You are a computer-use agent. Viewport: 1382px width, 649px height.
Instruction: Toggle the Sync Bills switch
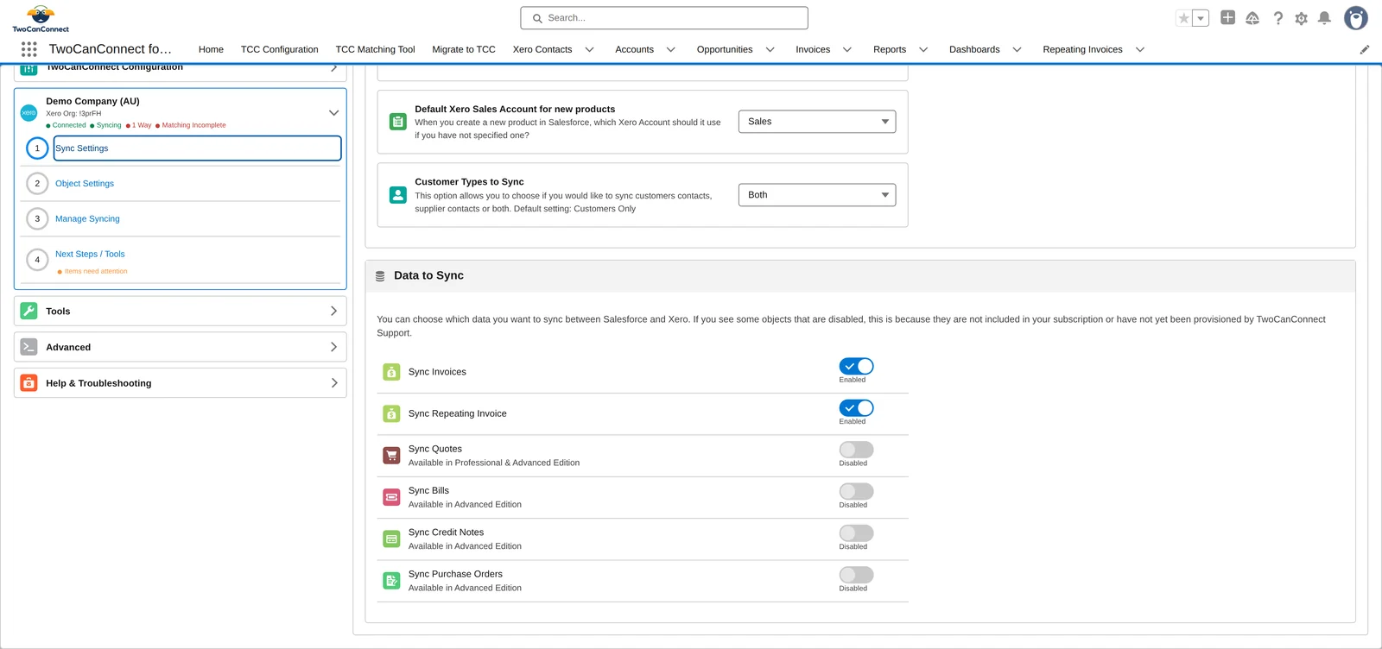[x=856, y=491]
